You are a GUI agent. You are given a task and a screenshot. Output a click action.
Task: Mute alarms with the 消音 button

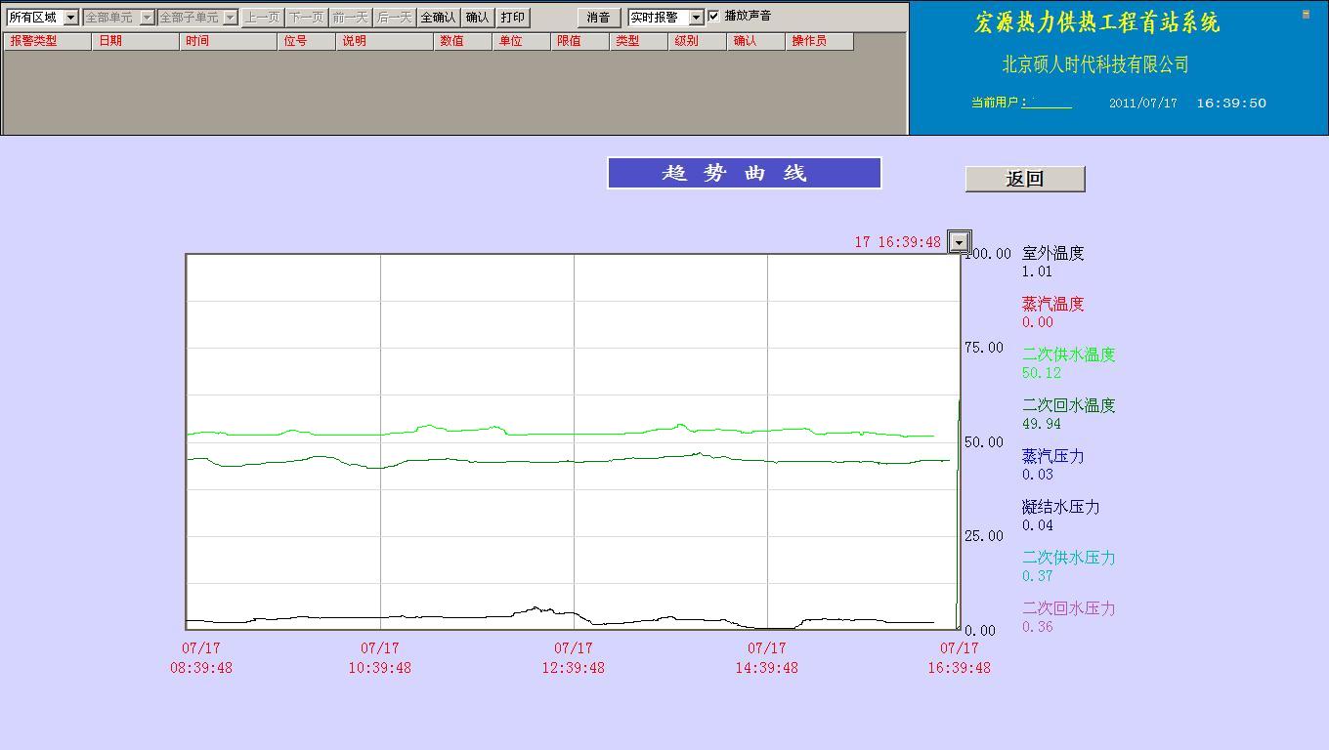point(598,18)
